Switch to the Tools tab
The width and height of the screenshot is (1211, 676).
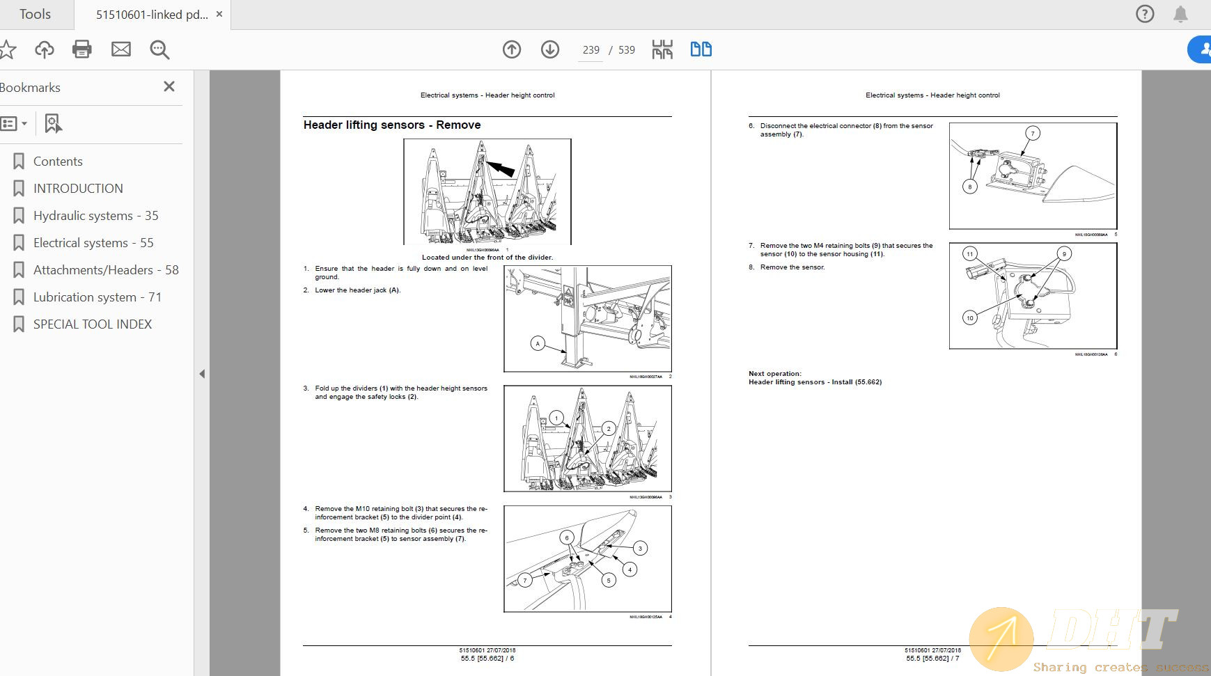point(35,15)
